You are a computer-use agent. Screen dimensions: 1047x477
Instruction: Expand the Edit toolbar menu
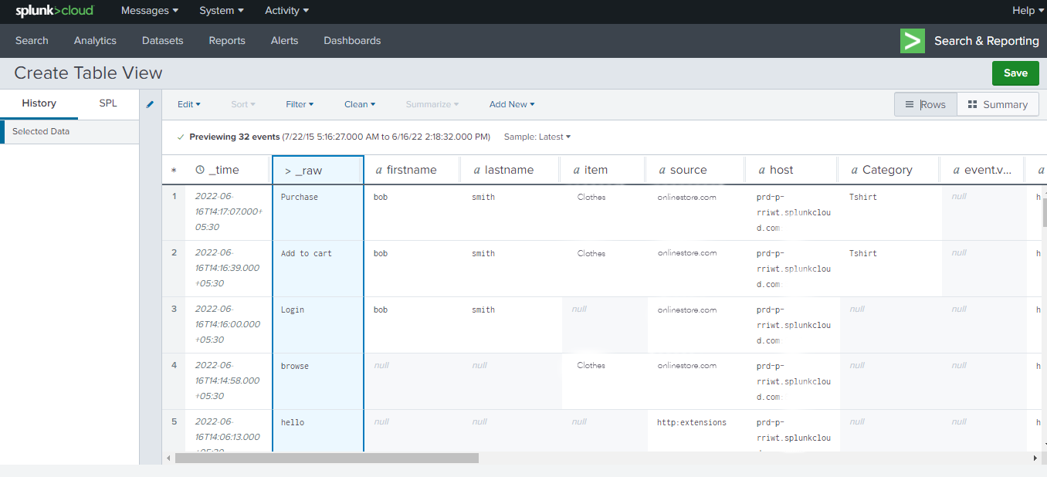tap(189, 104)
